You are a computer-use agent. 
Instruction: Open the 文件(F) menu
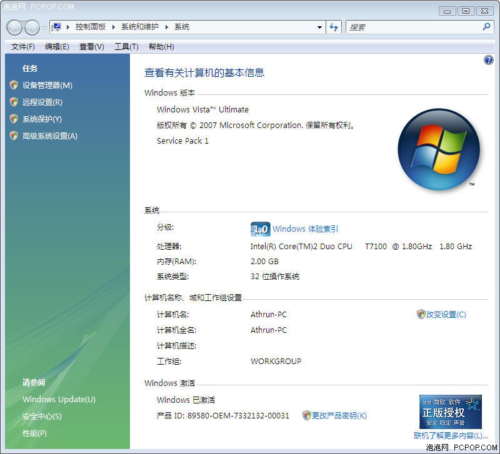pos(22,47)
